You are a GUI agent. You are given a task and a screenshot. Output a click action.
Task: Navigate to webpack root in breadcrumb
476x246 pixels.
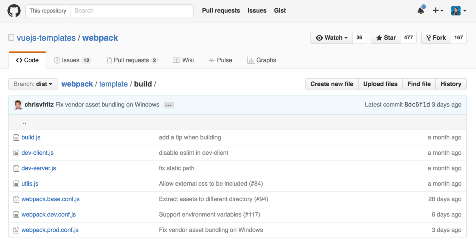pos(77,84)
